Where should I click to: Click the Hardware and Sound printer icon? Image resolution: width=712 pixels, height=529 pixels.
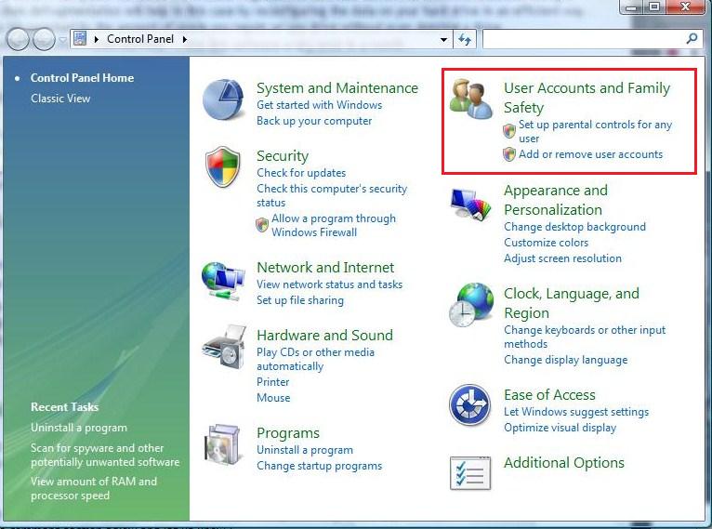pyautogui.click(x=224, y=346)
